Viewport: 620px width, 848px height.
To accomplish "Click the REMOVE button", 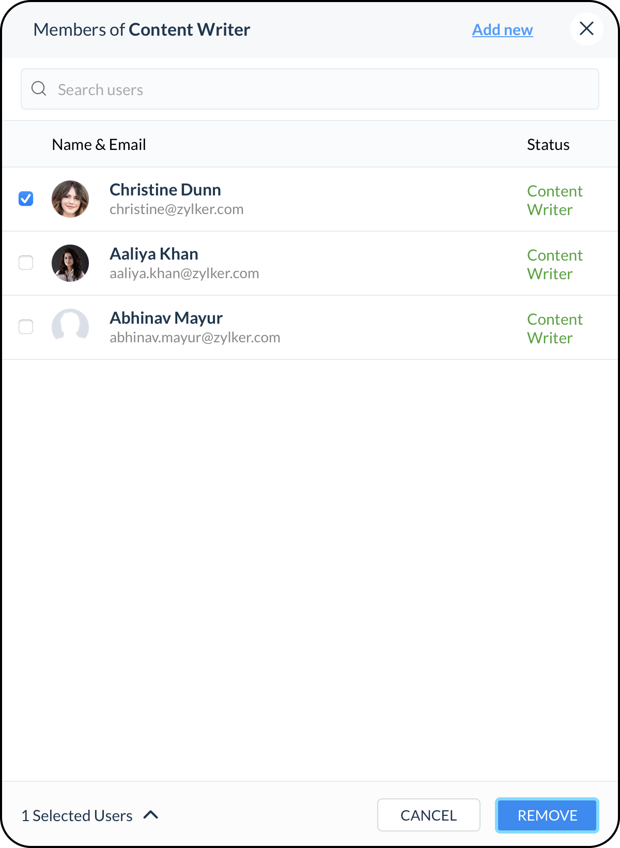I will coord(547,815).
